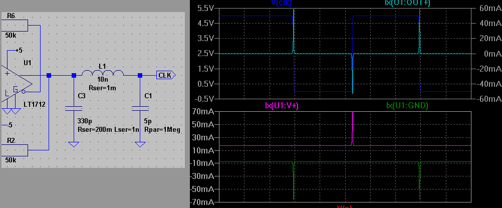The width and height of the screenshot is (502, 208).
Task: Click the Rpar=1Meg parameter text
Action: [x=162, y=129]
